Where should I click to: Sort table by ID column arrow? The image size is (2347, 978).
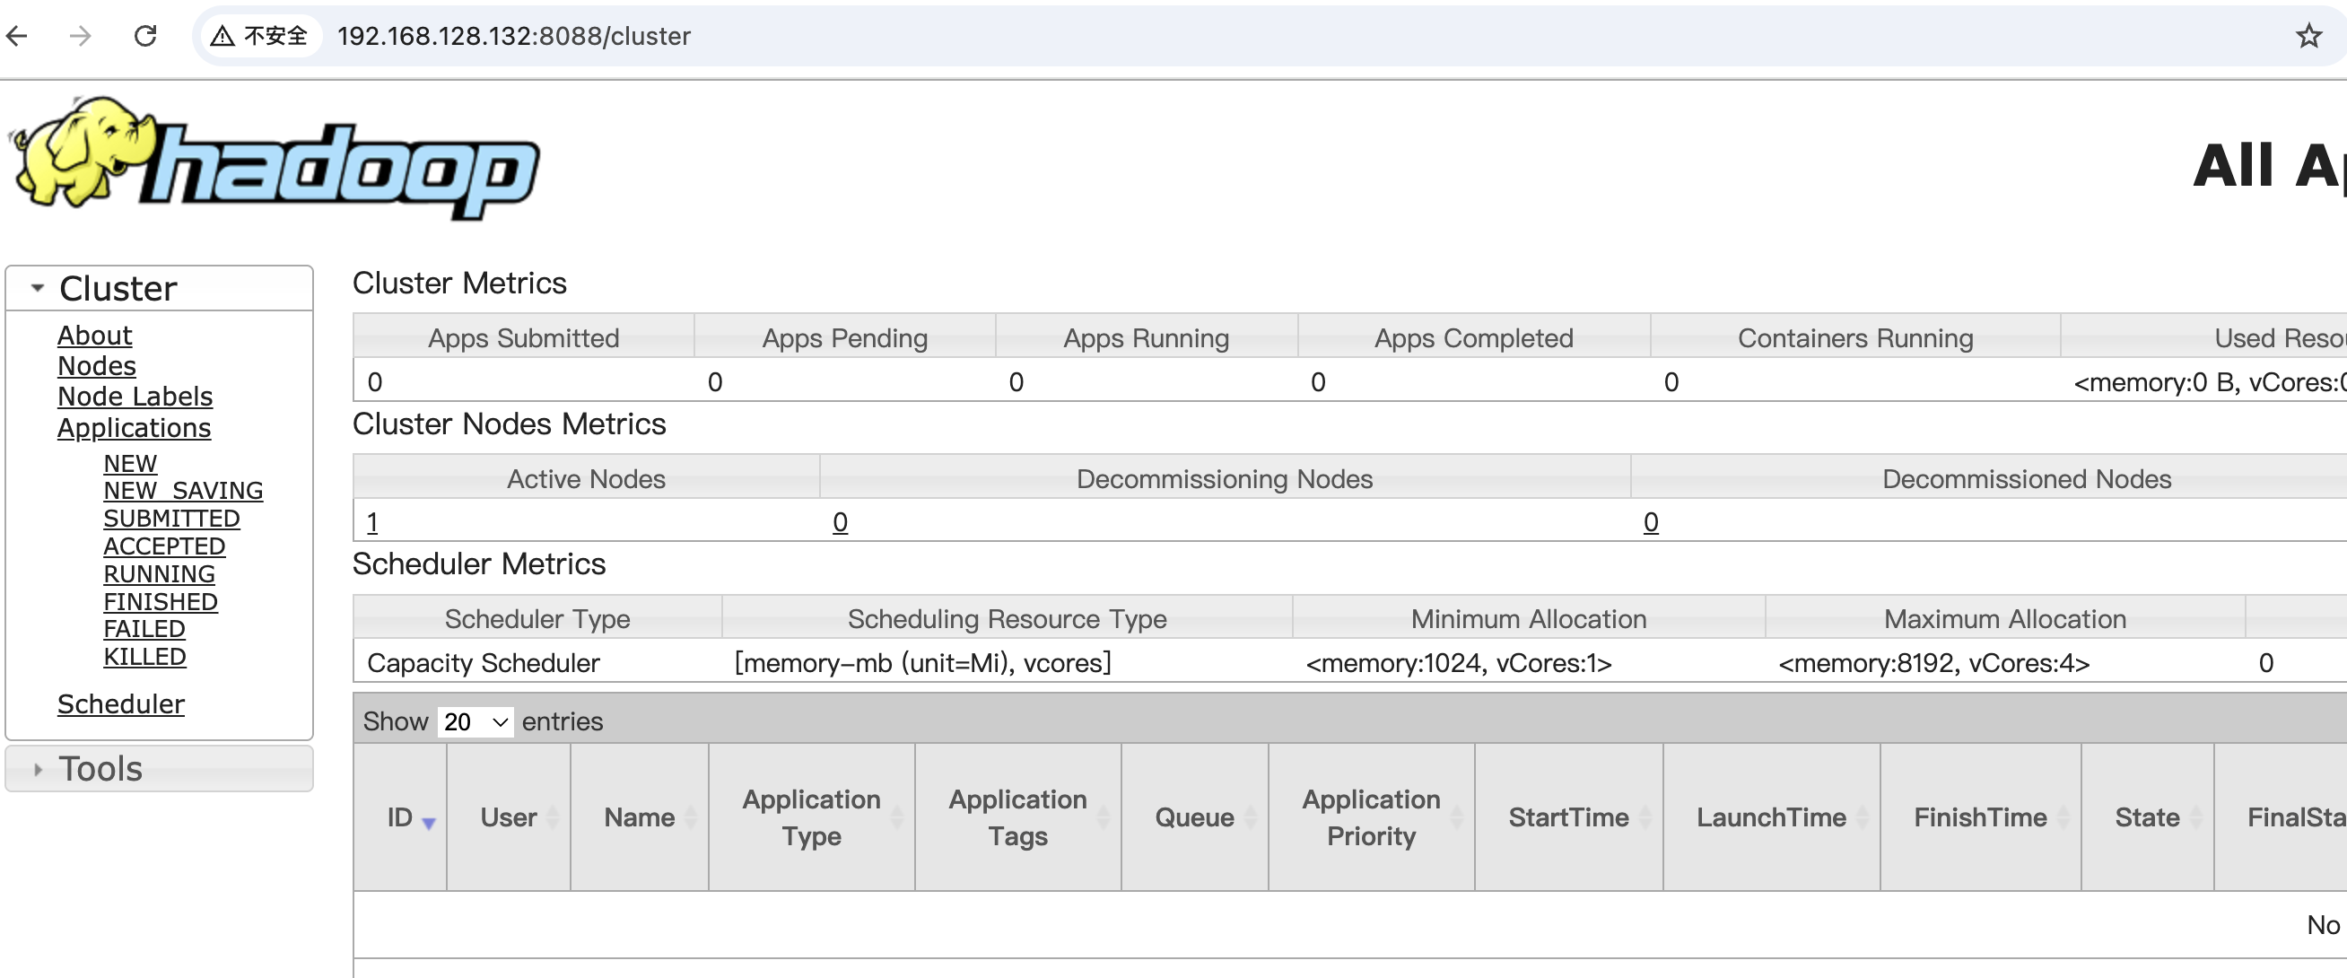(428, 822)
